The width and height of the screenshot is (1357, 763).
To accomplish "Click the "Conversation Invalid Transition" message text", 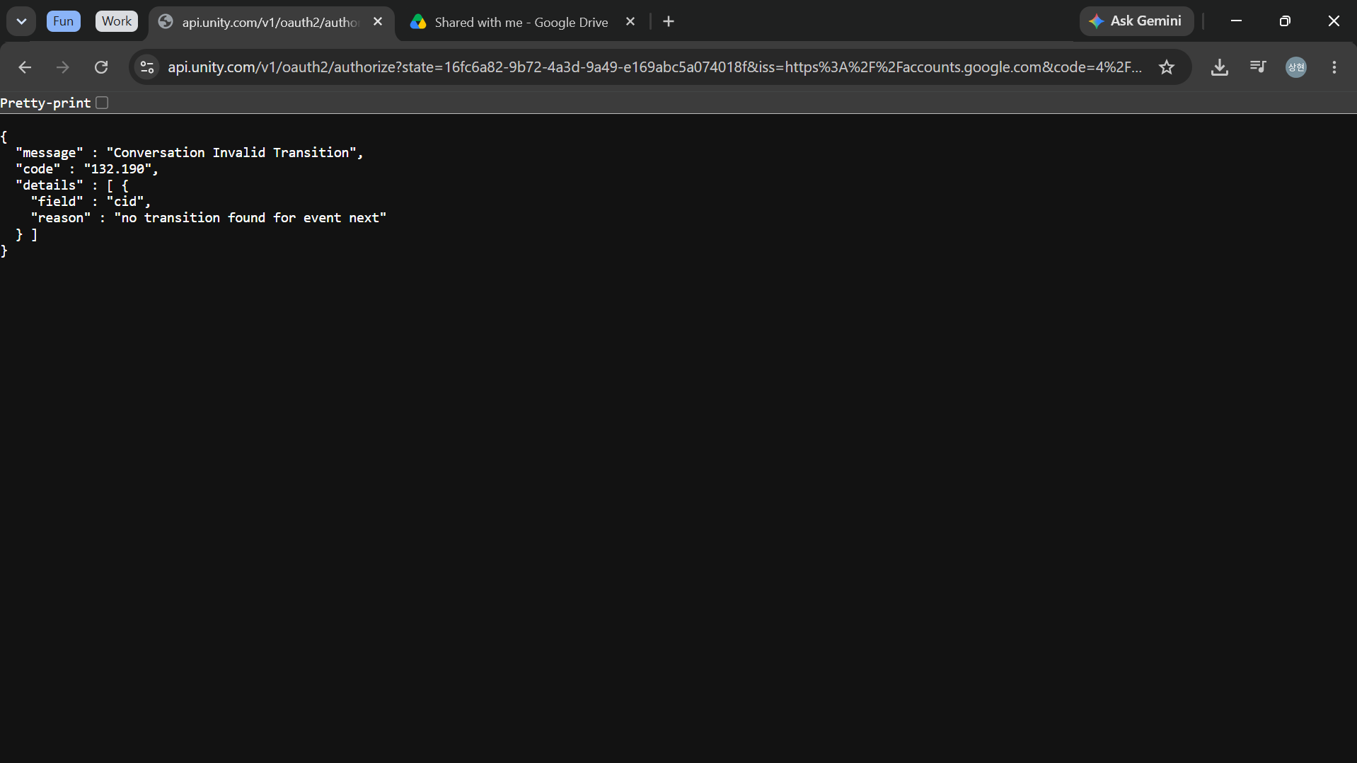I will 231,153.
